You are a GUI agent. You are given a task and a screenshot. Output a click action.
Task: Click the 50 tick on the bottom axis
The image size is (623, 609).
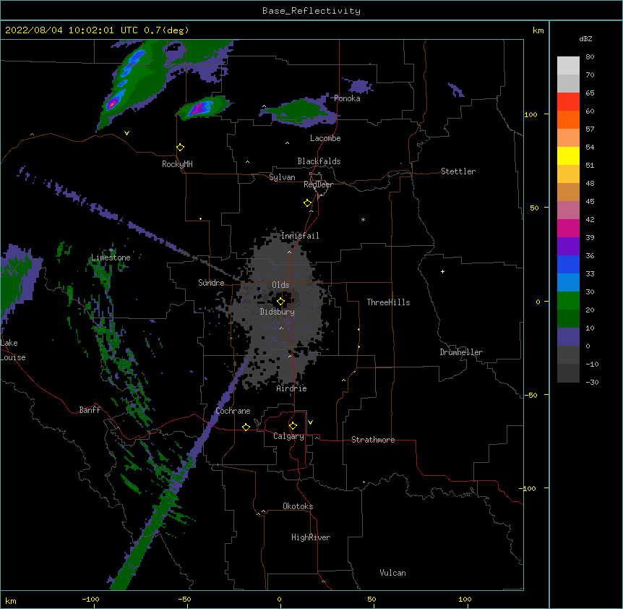pyautogui.click(x=371, y=599)
